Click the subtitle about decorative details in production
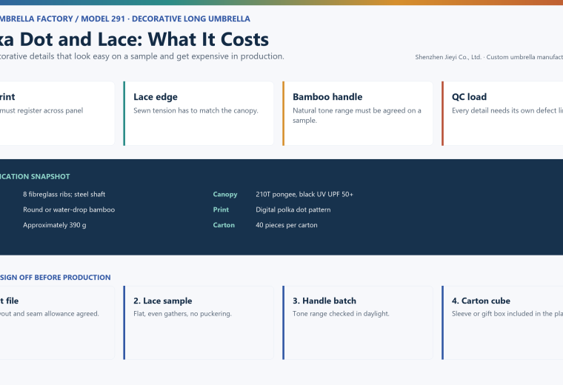The image size is (563, 385). pyautogui.click(x=141, y=56)
